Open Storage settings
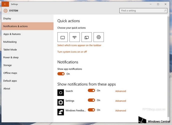The image size is (172, 125). (x=28, y=65)
